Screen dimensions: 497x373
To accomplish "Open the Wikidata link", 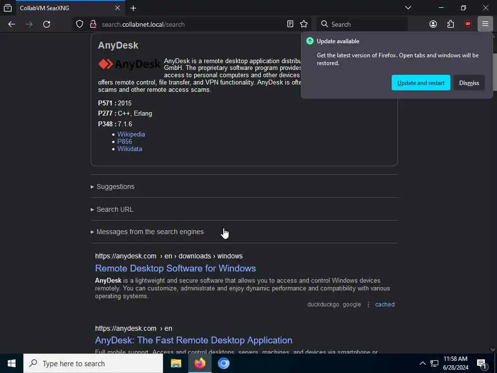I will [130, 149].
